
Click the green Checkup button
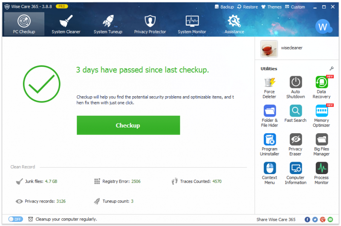click(x=128, y=125)
